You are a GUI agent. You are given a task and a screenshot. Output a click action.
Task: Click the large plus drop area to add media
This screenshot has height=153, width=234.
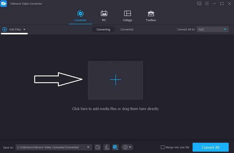pos(115,80)
